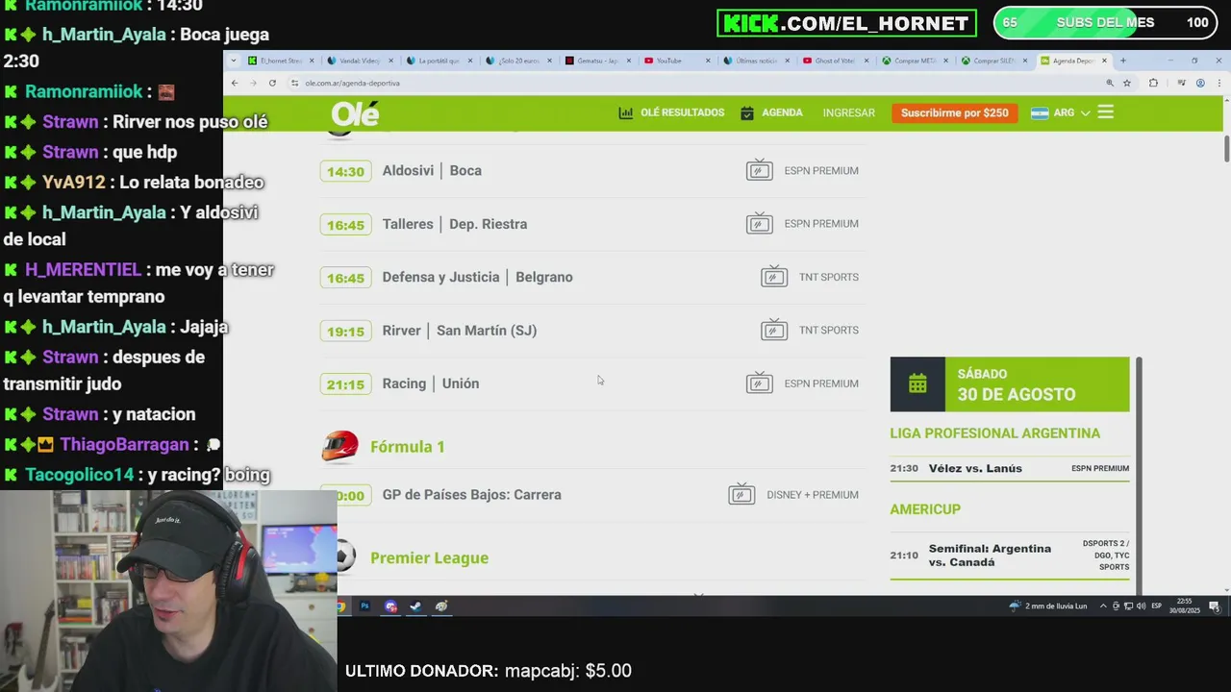Click GP de Países Bajos: Carrera text
The image size is (1231, 692).
pyautogui.click(x=471, y=494)
